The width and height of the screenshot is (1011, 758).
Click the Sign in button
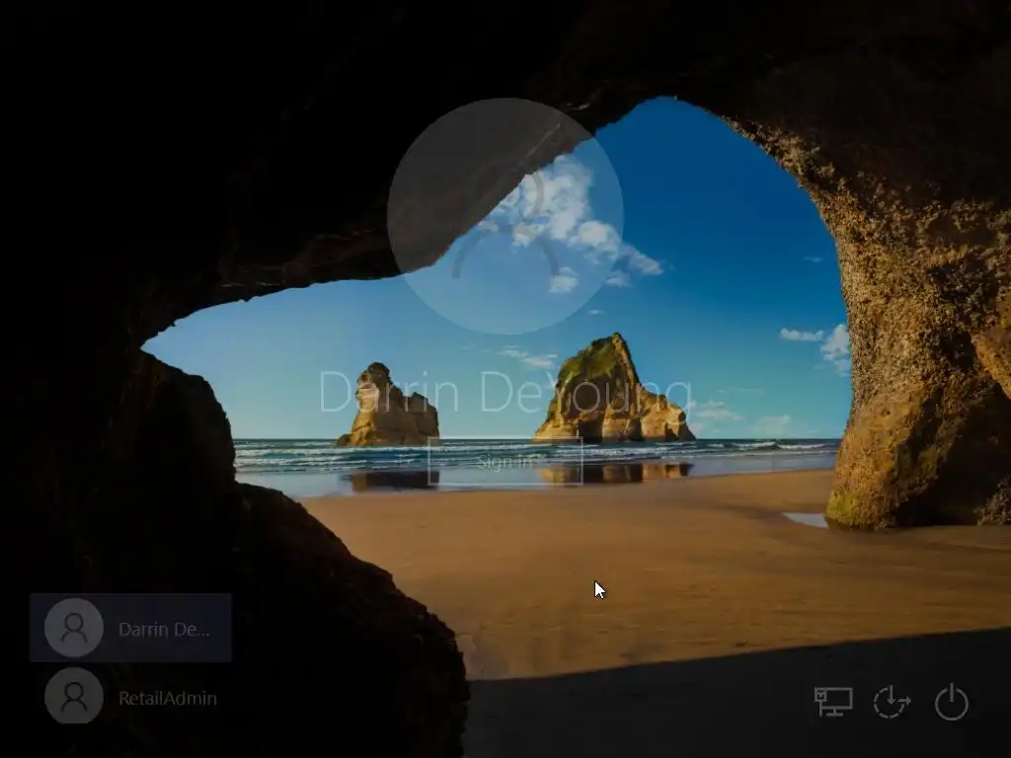(505, 461)
